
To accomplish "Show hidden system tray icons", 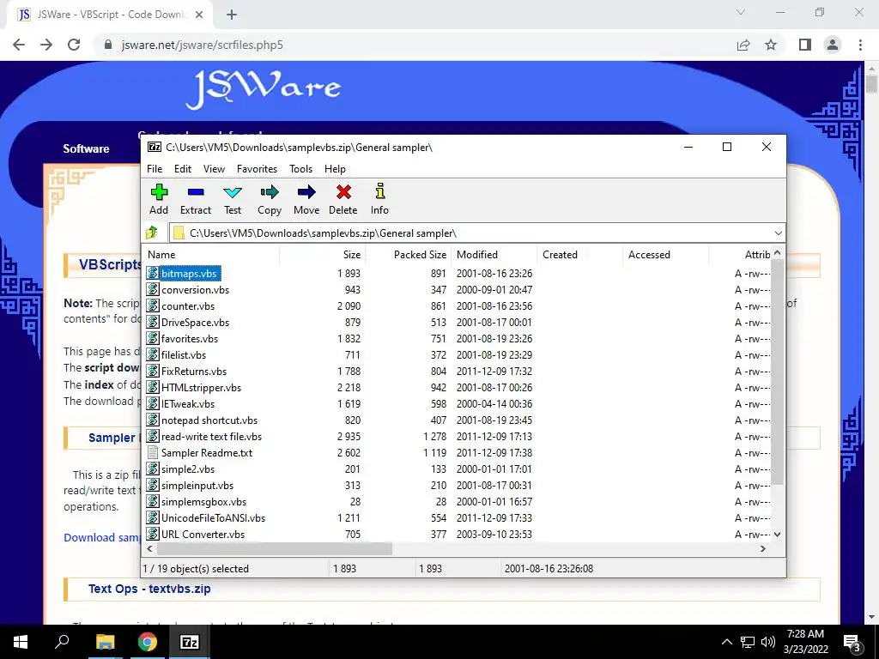I will pos(726,642).
